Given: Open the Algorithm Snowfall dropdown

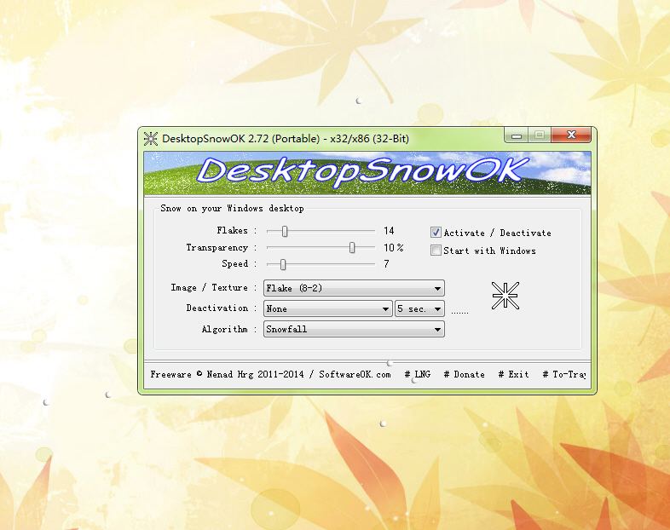Looking at the screenshot, I should 354,329.
